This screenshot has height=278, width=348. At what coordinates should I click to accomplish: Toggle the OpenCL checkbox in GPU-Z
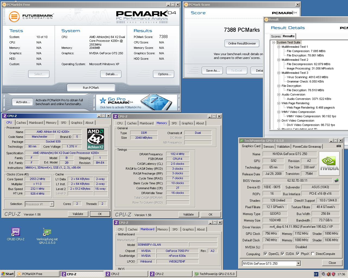[x=265, y=254]
